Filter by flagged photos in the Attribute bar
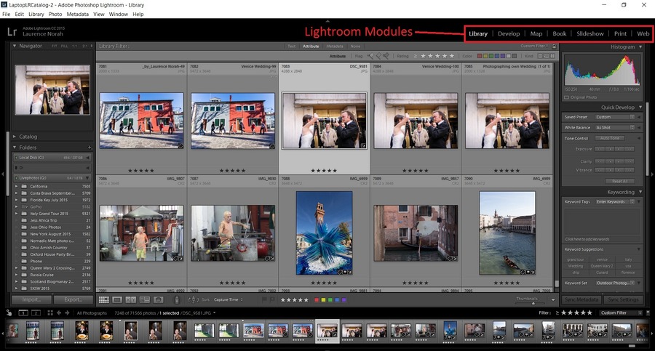The image size is (655, 351). (x=370, y=56)
